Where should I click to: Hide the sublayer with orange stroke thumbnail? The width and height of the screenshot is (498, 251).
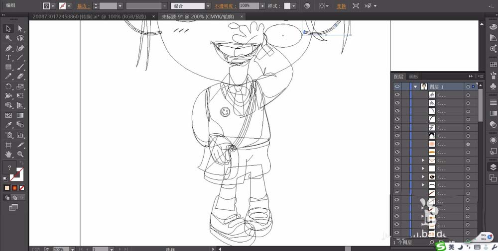pos(397,152)
